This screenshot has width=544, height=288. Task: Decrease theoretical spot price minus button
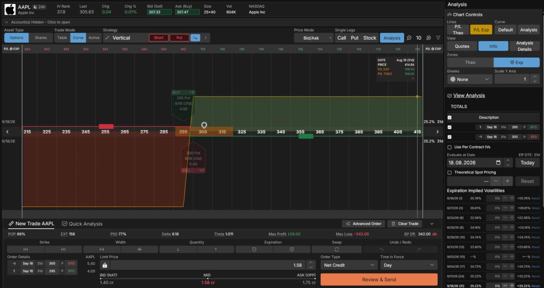(x=495, y=181)
